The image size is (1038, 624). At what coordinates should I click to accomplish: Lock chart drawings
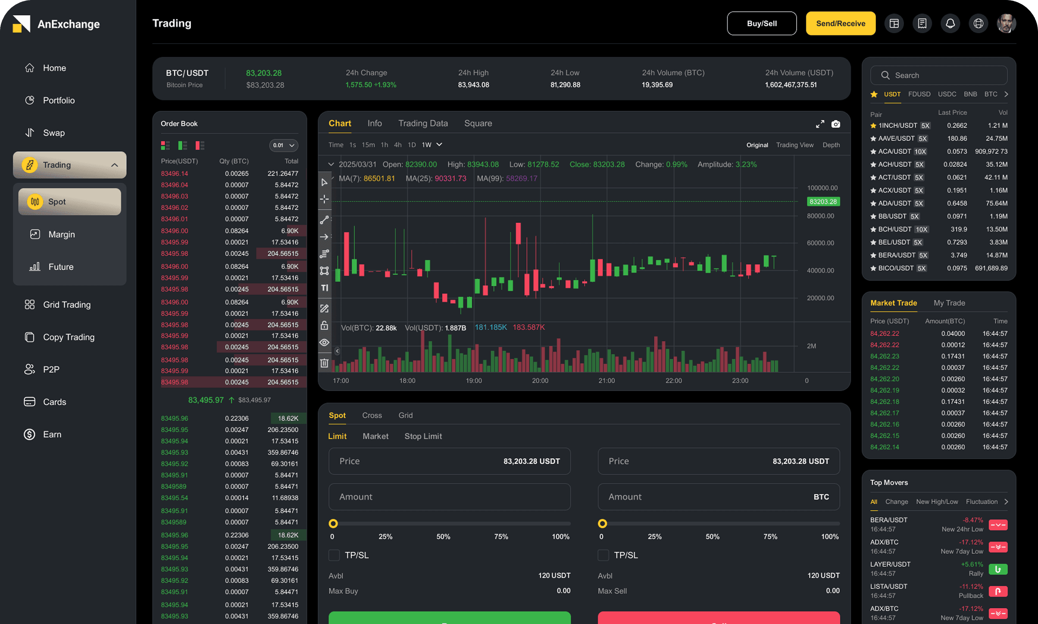click(x=325, y=326)
